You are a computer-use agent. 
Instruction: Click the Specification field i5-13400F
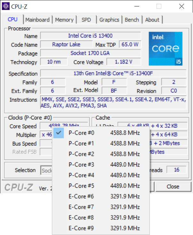(x=113, y=74)
